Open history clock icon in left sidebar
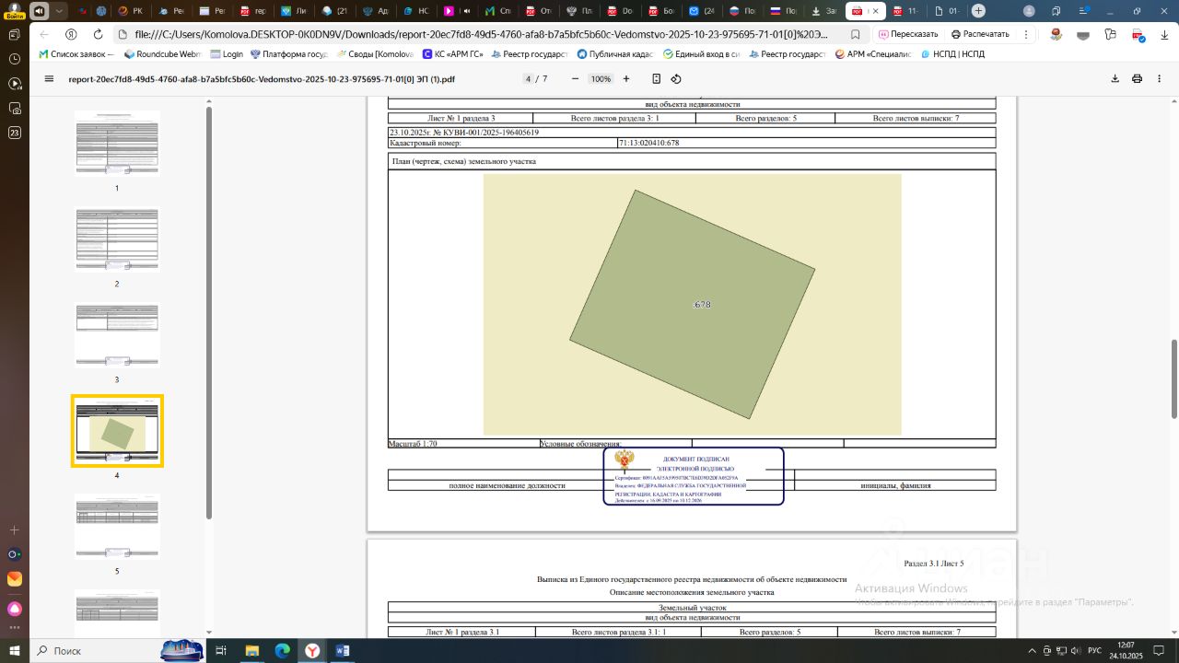The image size is (1179, 663). [x=14, y=59]
